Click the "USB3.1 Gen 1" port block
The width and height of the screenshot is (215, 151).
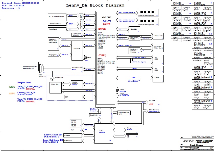[56, 88]
